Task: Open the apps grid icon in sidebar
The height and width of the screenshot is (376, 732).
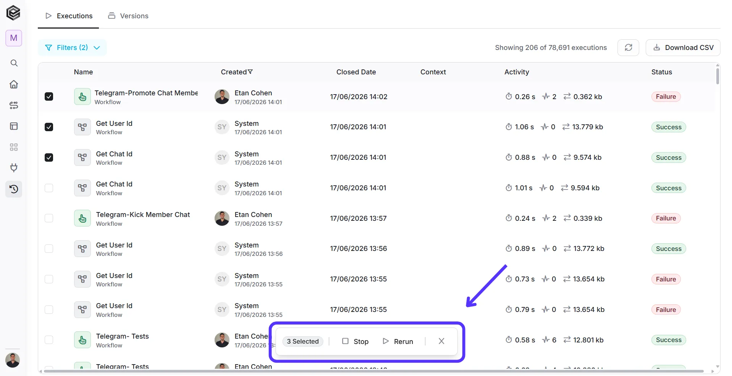Action: point(14,147)
